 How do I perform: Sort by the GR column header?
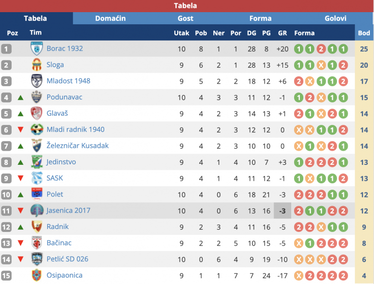click(282, 33)
